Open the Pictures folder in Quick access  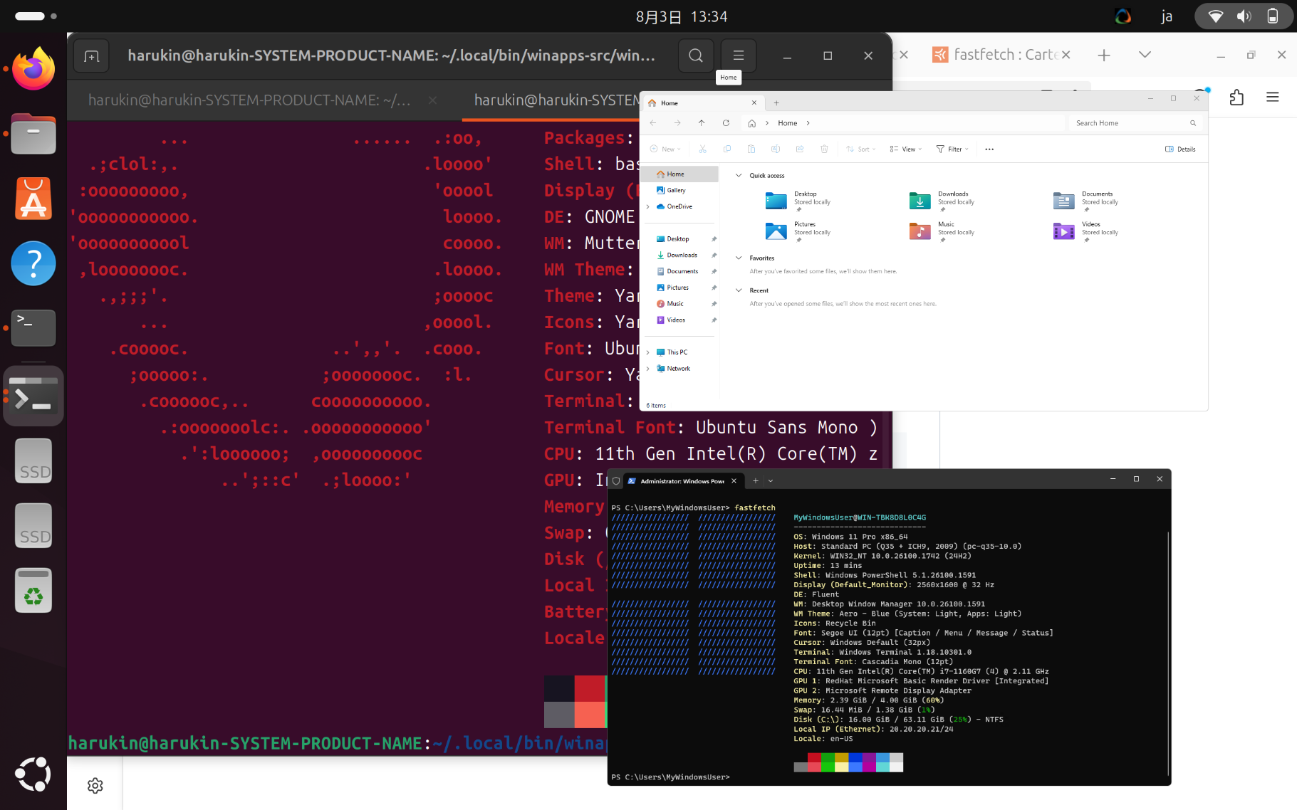[x=798, y=231]
